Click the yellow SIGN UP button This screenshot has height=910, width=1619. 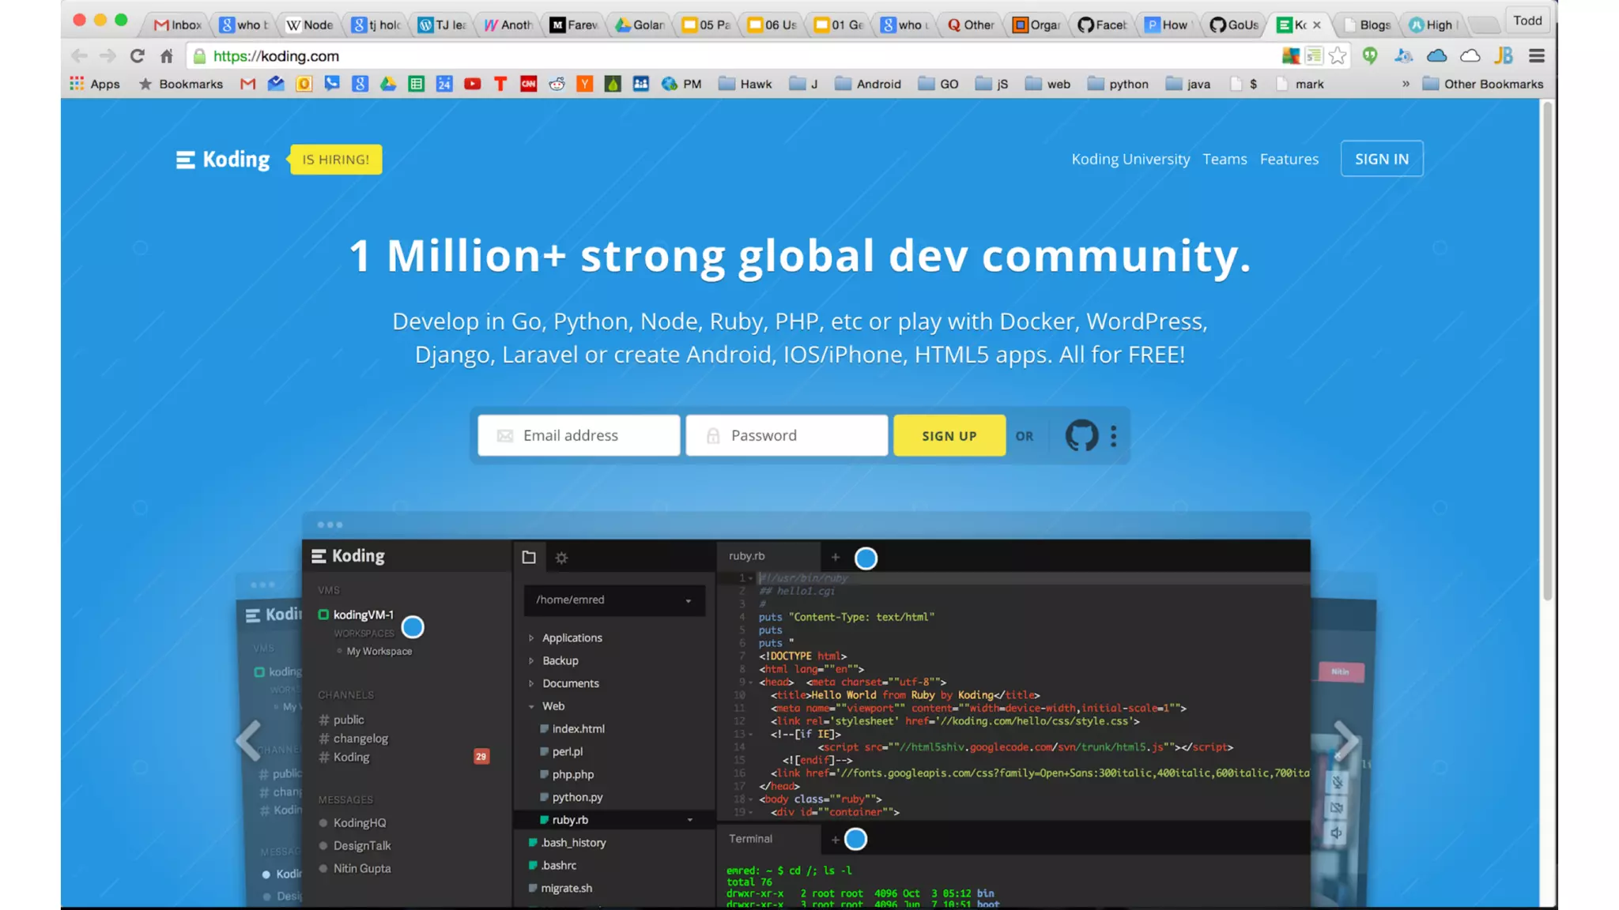[x=949, y=435]
